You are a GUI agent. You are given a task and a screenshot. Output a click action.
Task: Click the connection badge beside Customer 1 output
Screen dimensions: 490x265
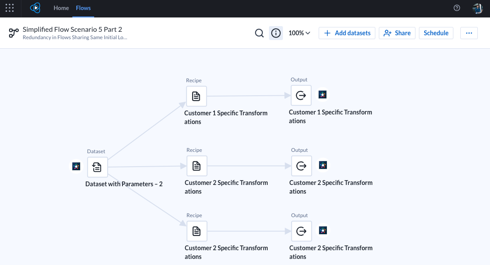(x=323, y=94)
